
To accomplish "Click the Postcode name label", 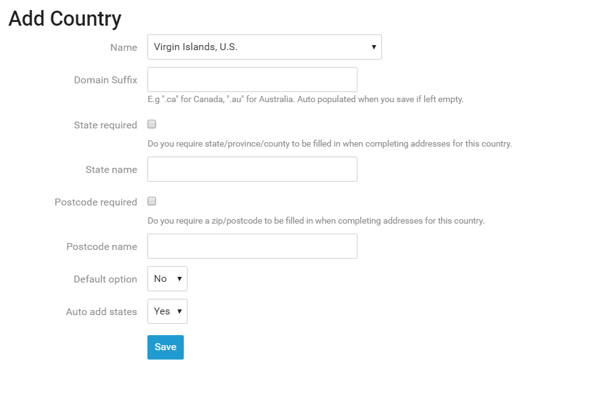I will point(102,247).
